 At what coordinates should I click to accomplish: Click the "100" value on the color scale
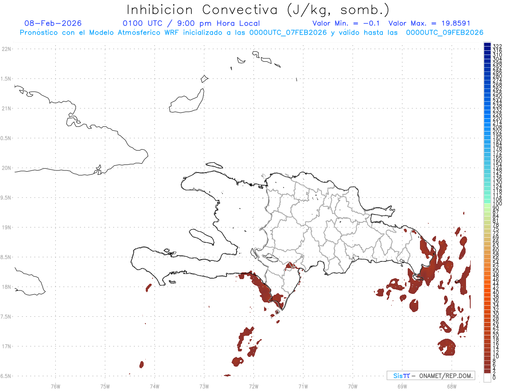(497, 204)
